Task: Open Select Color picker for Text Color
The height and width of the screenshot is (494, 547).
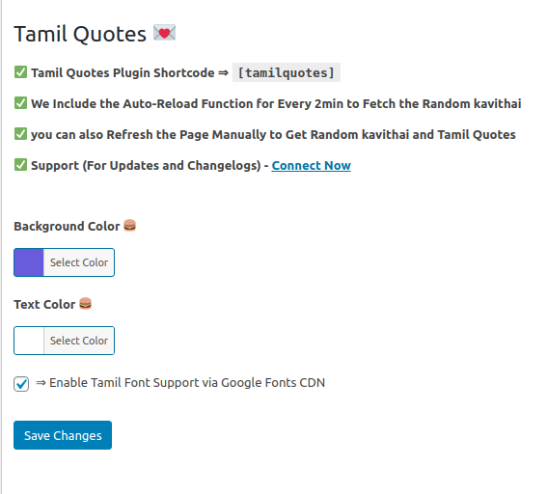Action: pyautogui.click(x=79, y=341)
